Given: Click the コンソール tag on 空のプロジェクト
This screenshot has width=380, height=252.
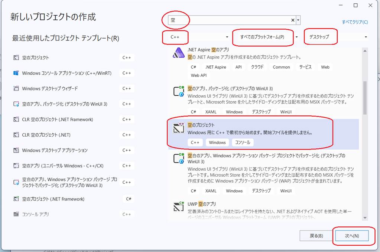Looking at the screenshot, I should point(243,143).
